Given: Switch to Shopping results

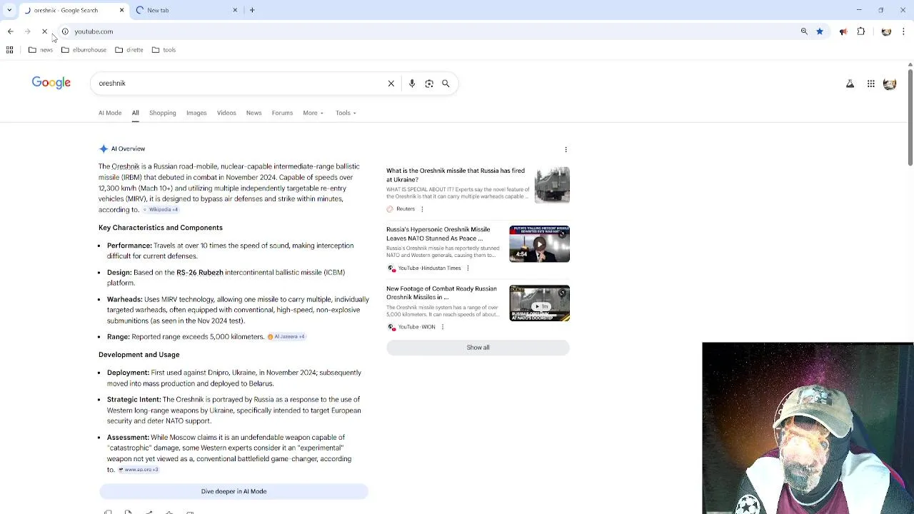Looking at the screenshot, I should (x=162, y=113).
